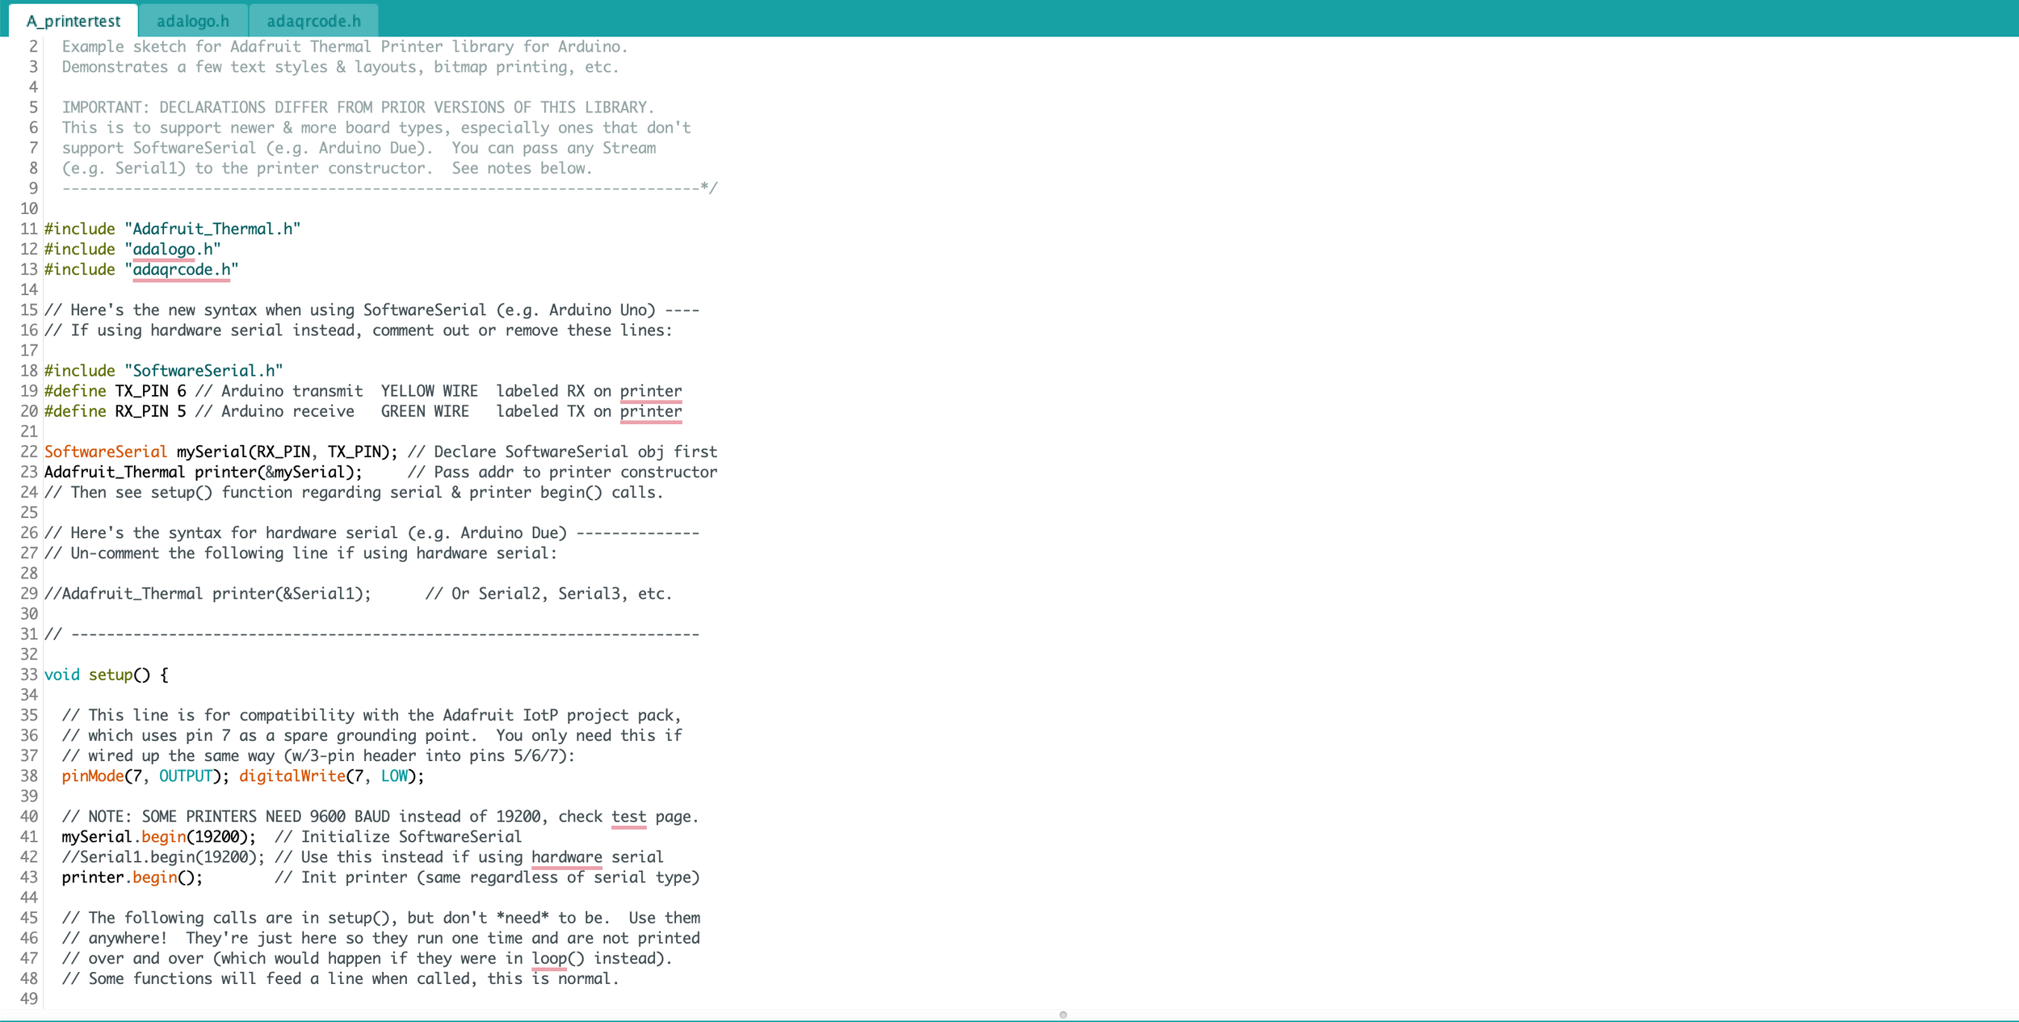
Task: Click the commented '//Adafruit_Thermal printer(&Serial1)' line
Action: pyautogui.click(x=207, y=594)
